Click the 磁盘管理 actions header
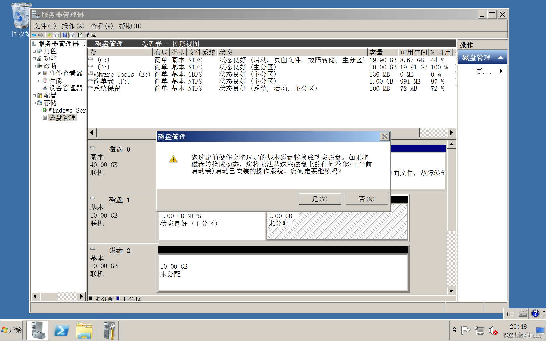This screenshot has width=546, height=341. coord(482,58)
